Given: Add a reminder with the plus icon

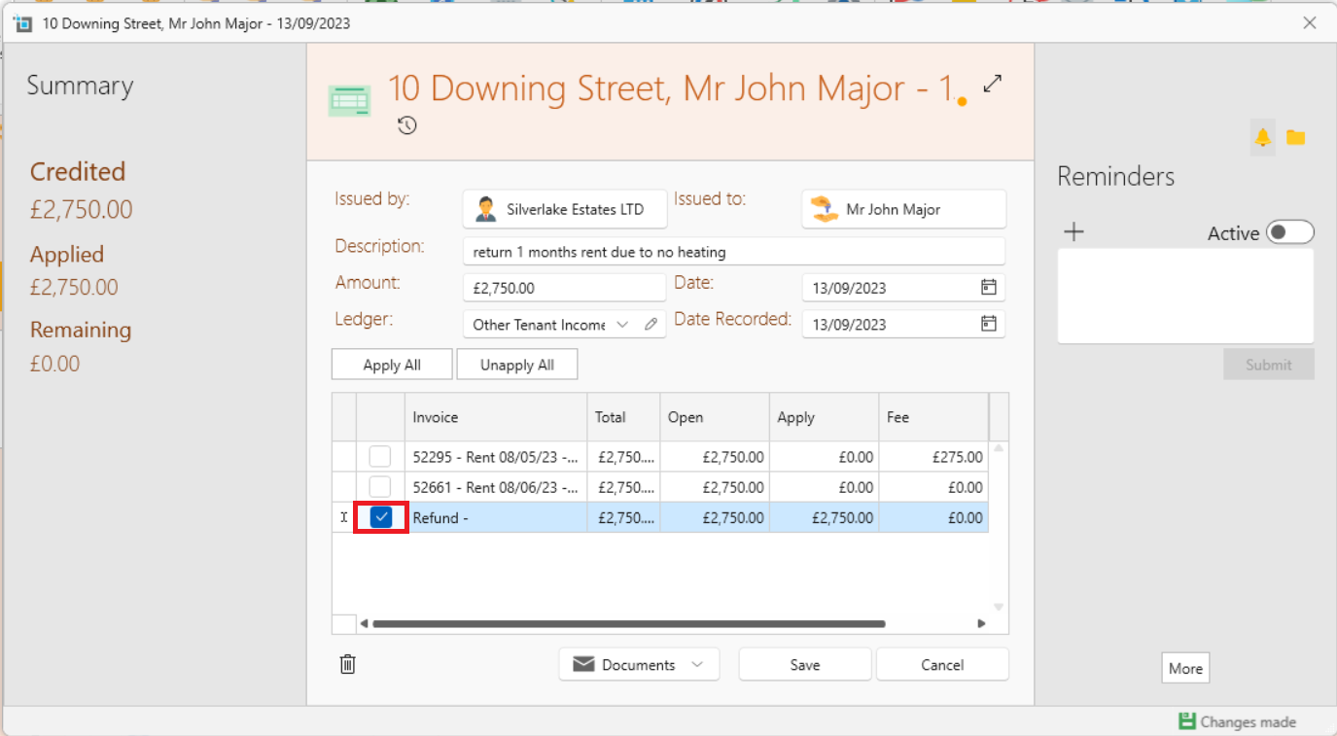Looking at the screenshot, I should [1073, 231].
